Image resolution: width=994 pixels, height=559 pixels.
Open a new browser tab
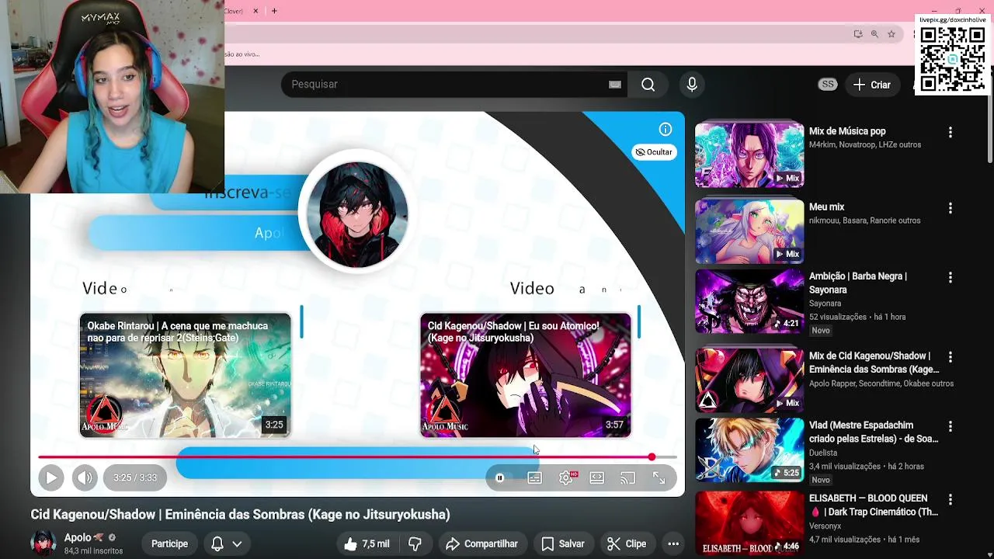(274, 11)
